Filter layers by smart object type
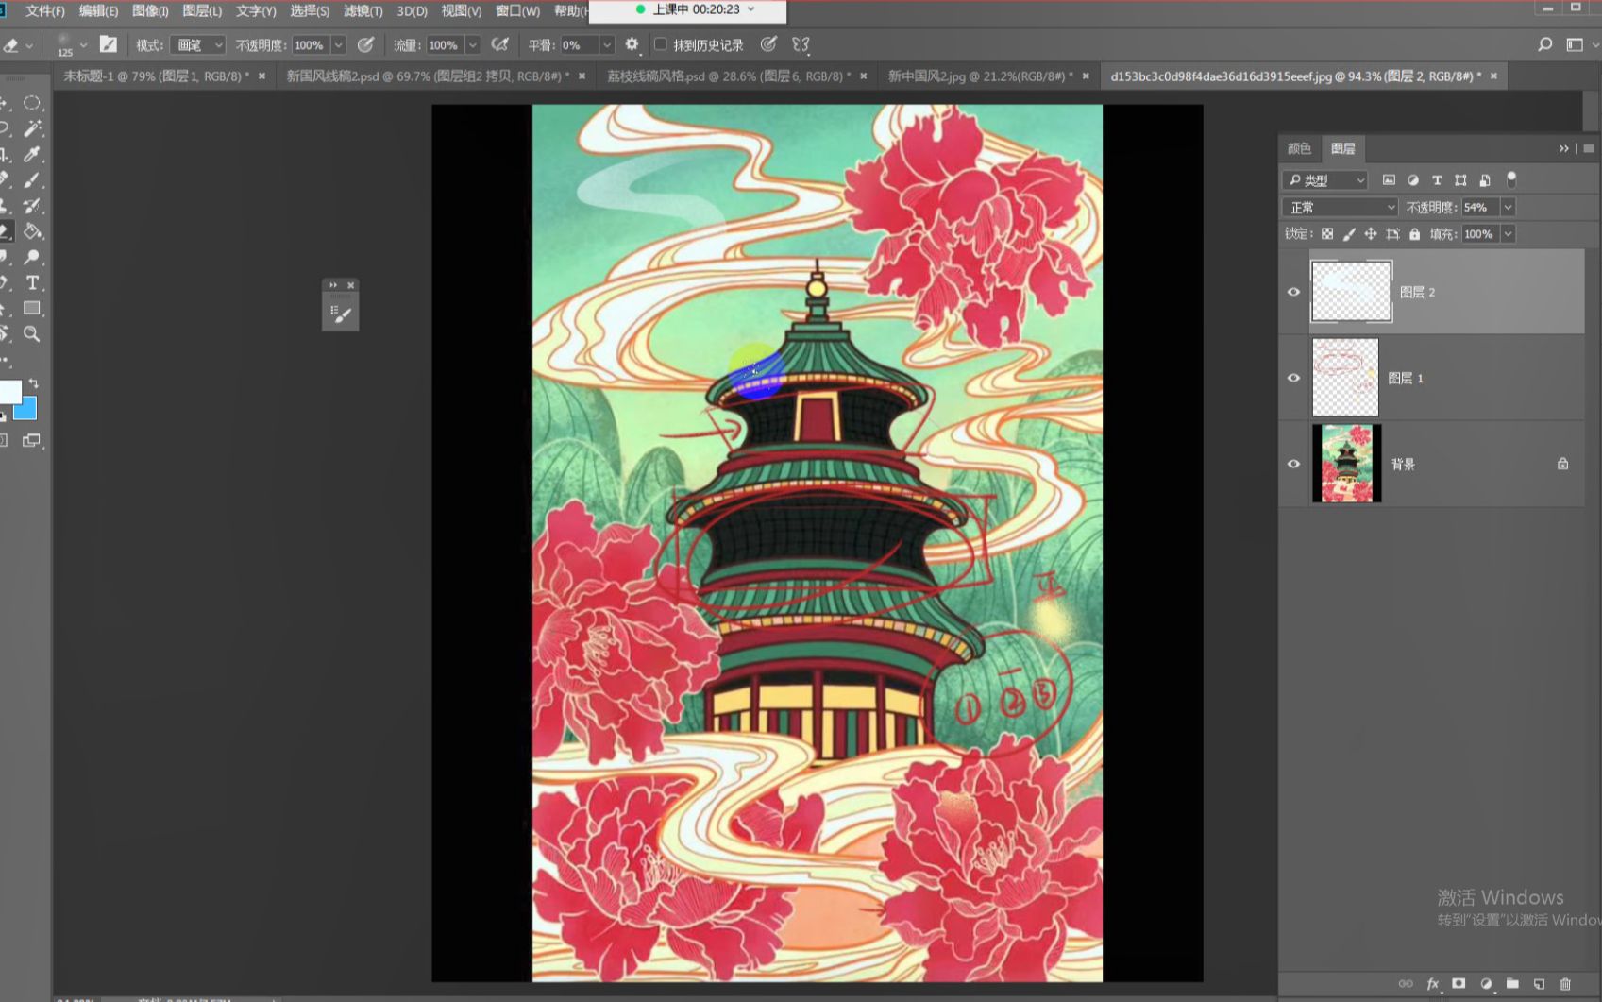 1485,179
